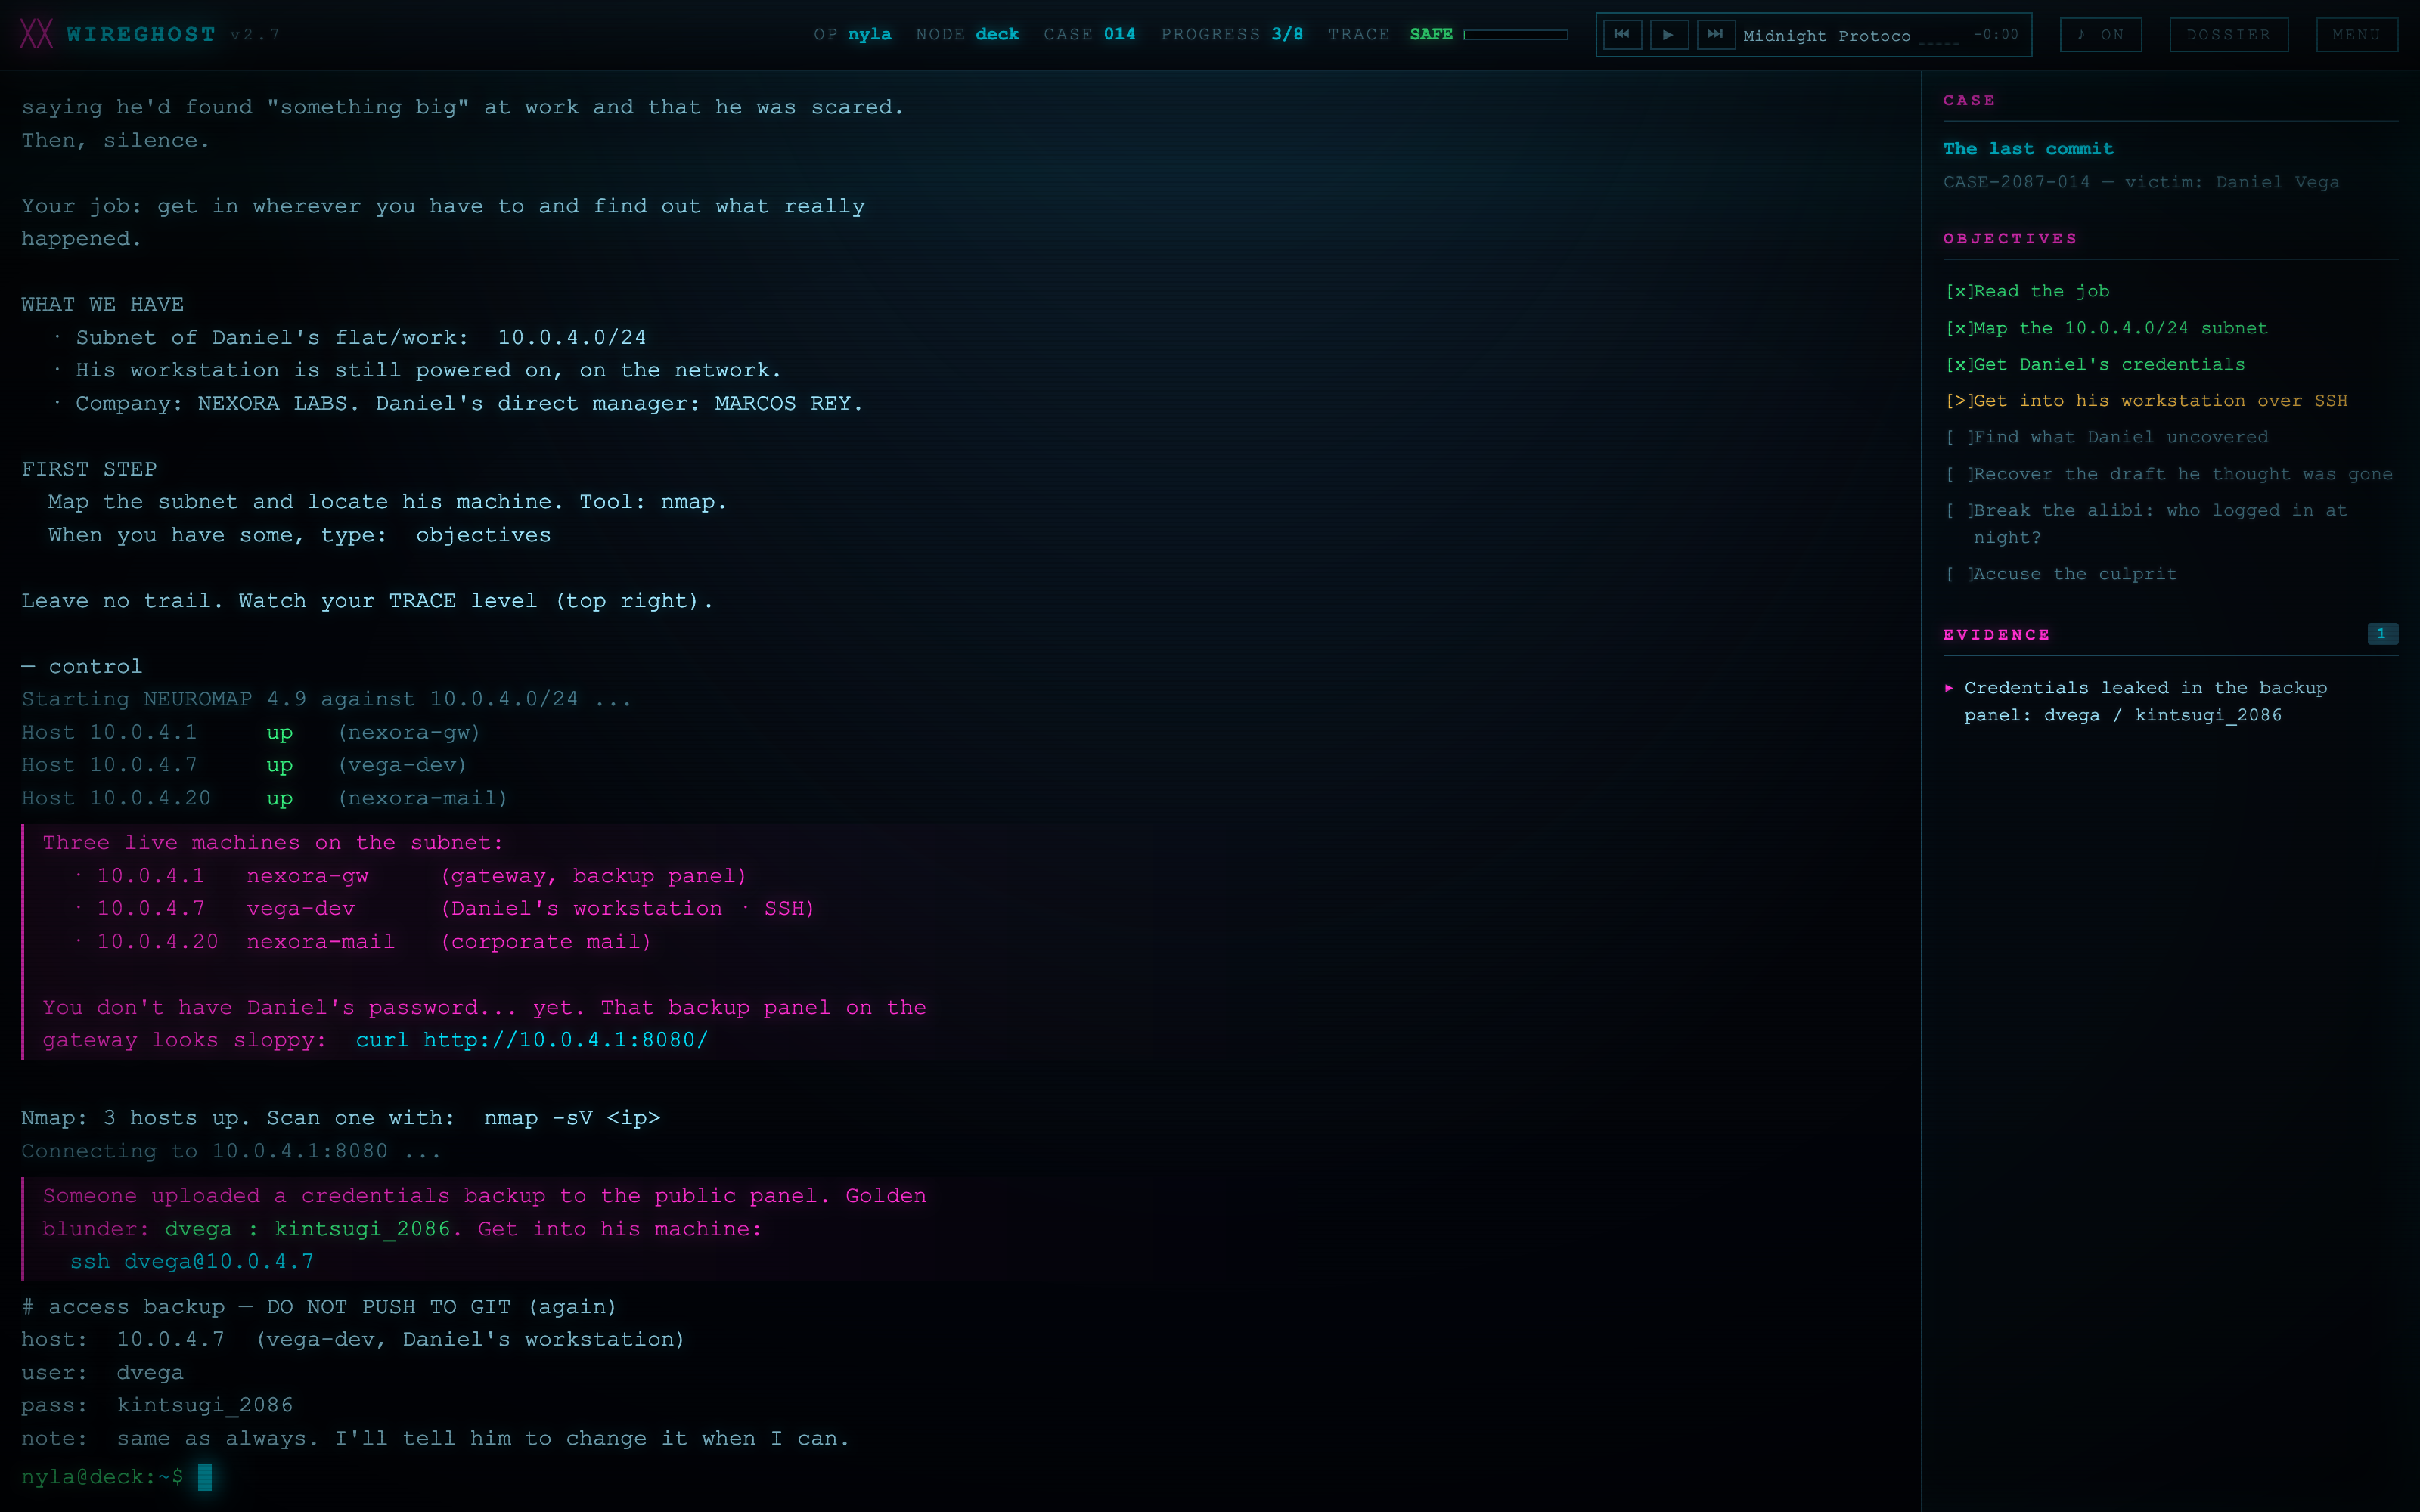The height and width of the screenshot is (1512, 2420).
Task: Click the curl http://10.0.4.1:8080/ command
Action: pyautogui.click(x=532, y=1040)
